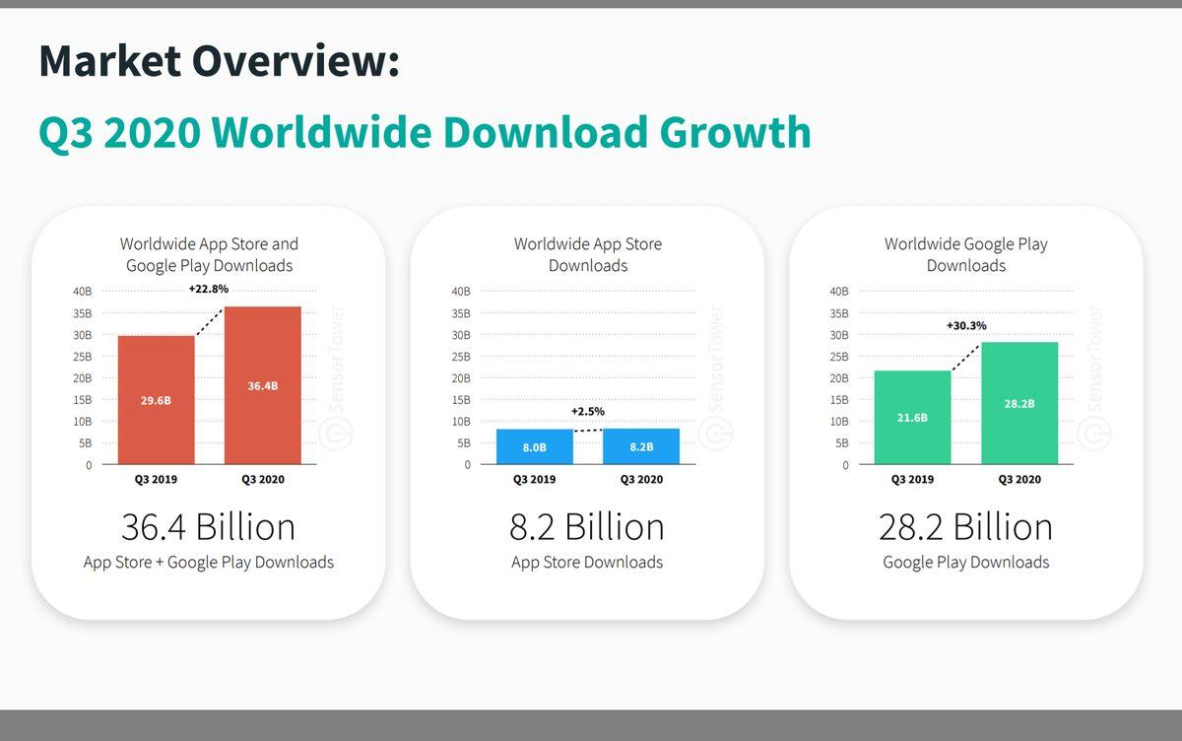Click the copyright symbol in middle chart watermark
This screenshot has height=741, width=1182.
tap(717, 434)
